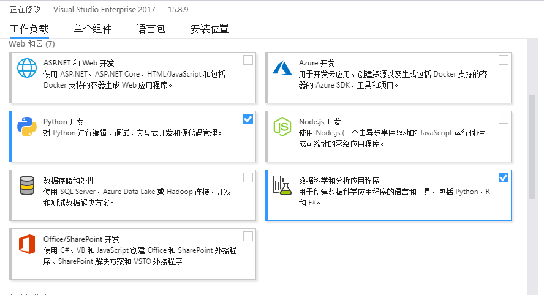Click the 数据存储和处理 title text

[69, 181]
